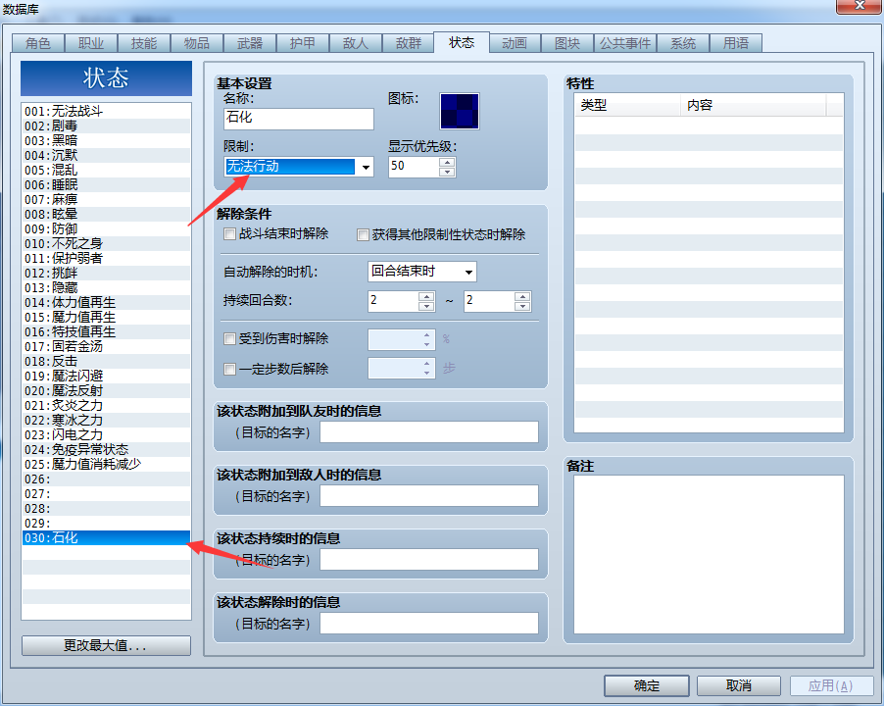Click the state icon image box

(x=460, y=112)
